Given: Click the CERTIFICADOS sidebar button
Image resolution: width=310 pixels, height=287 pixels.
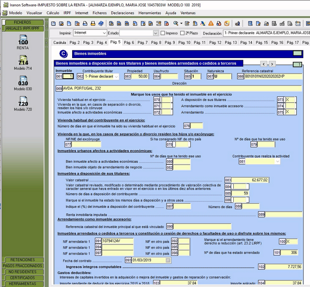Looking at the screenshot, I should [x=23, y=278].
